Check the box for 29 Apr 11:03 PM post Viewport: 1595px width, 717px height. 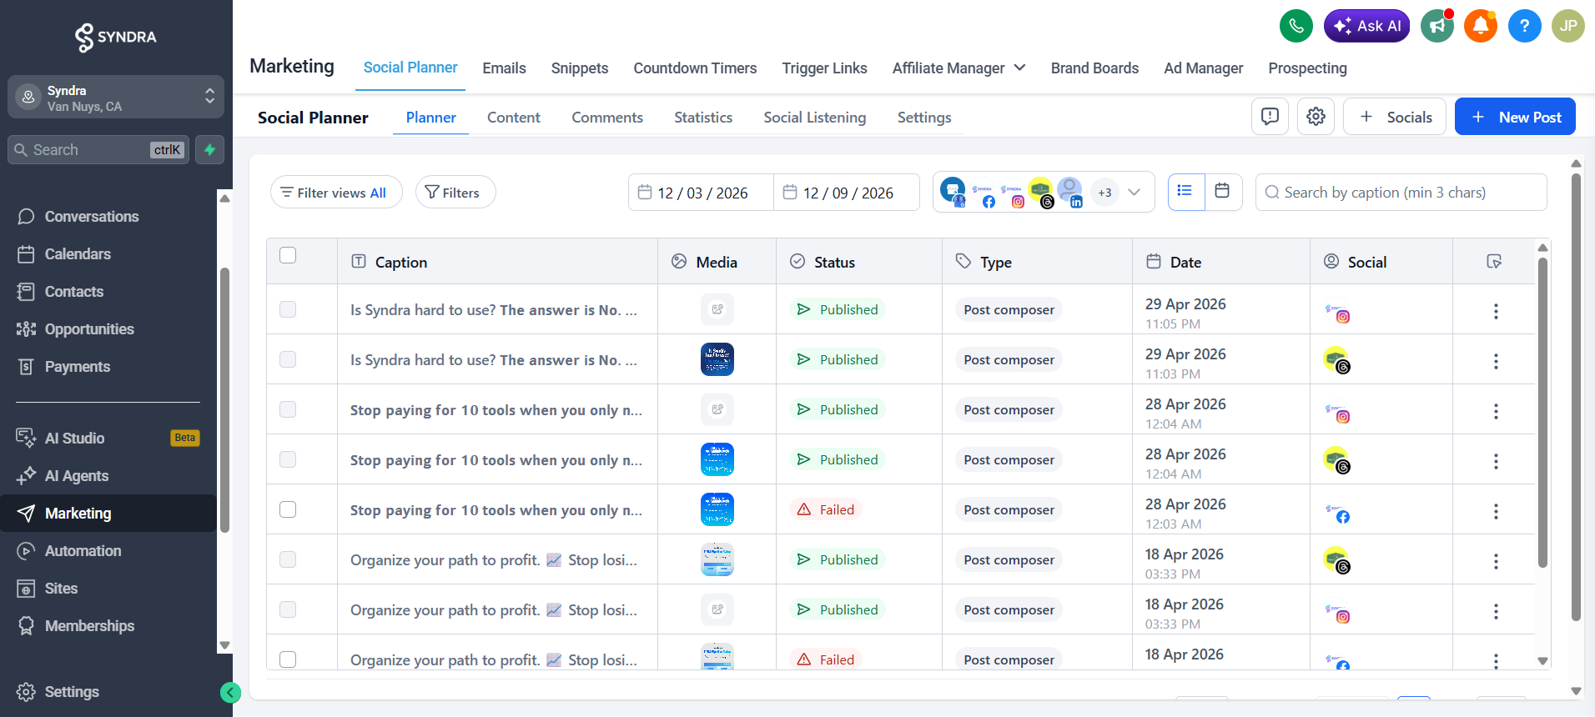288,359
